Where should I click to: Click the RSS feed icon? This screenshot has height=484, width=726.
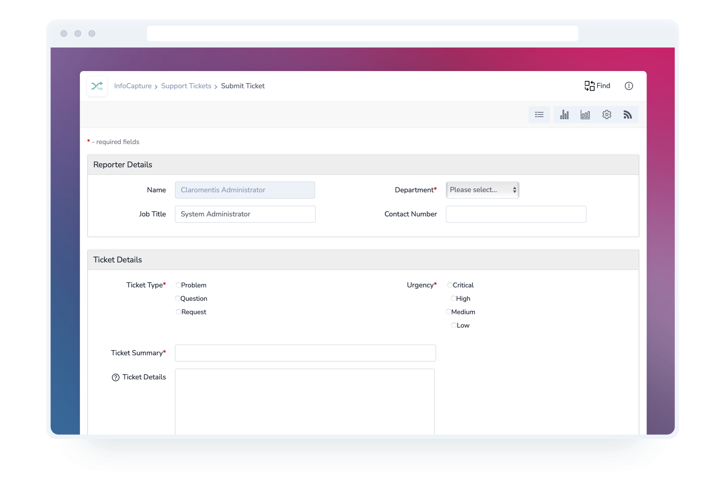tap(628, 114)
